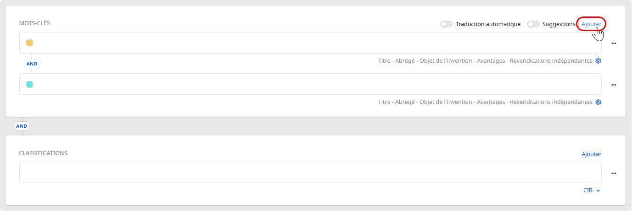Viewport: 632px width, 211px height.
Task: Change the AND operator between keyword rows
Action: pos(32,64)
